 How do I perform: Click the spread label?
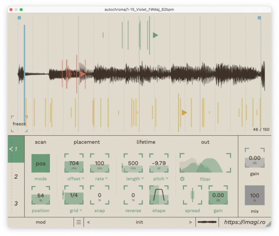tap(192, 210)
